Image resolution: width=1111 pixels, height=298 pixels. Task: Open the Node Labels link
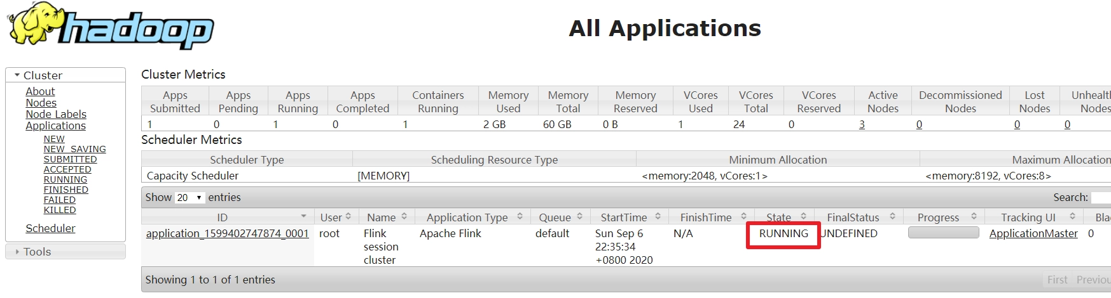(56, 114)
